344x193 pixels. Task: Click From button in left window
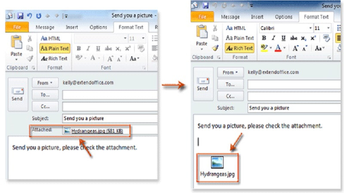pos(45,83)
